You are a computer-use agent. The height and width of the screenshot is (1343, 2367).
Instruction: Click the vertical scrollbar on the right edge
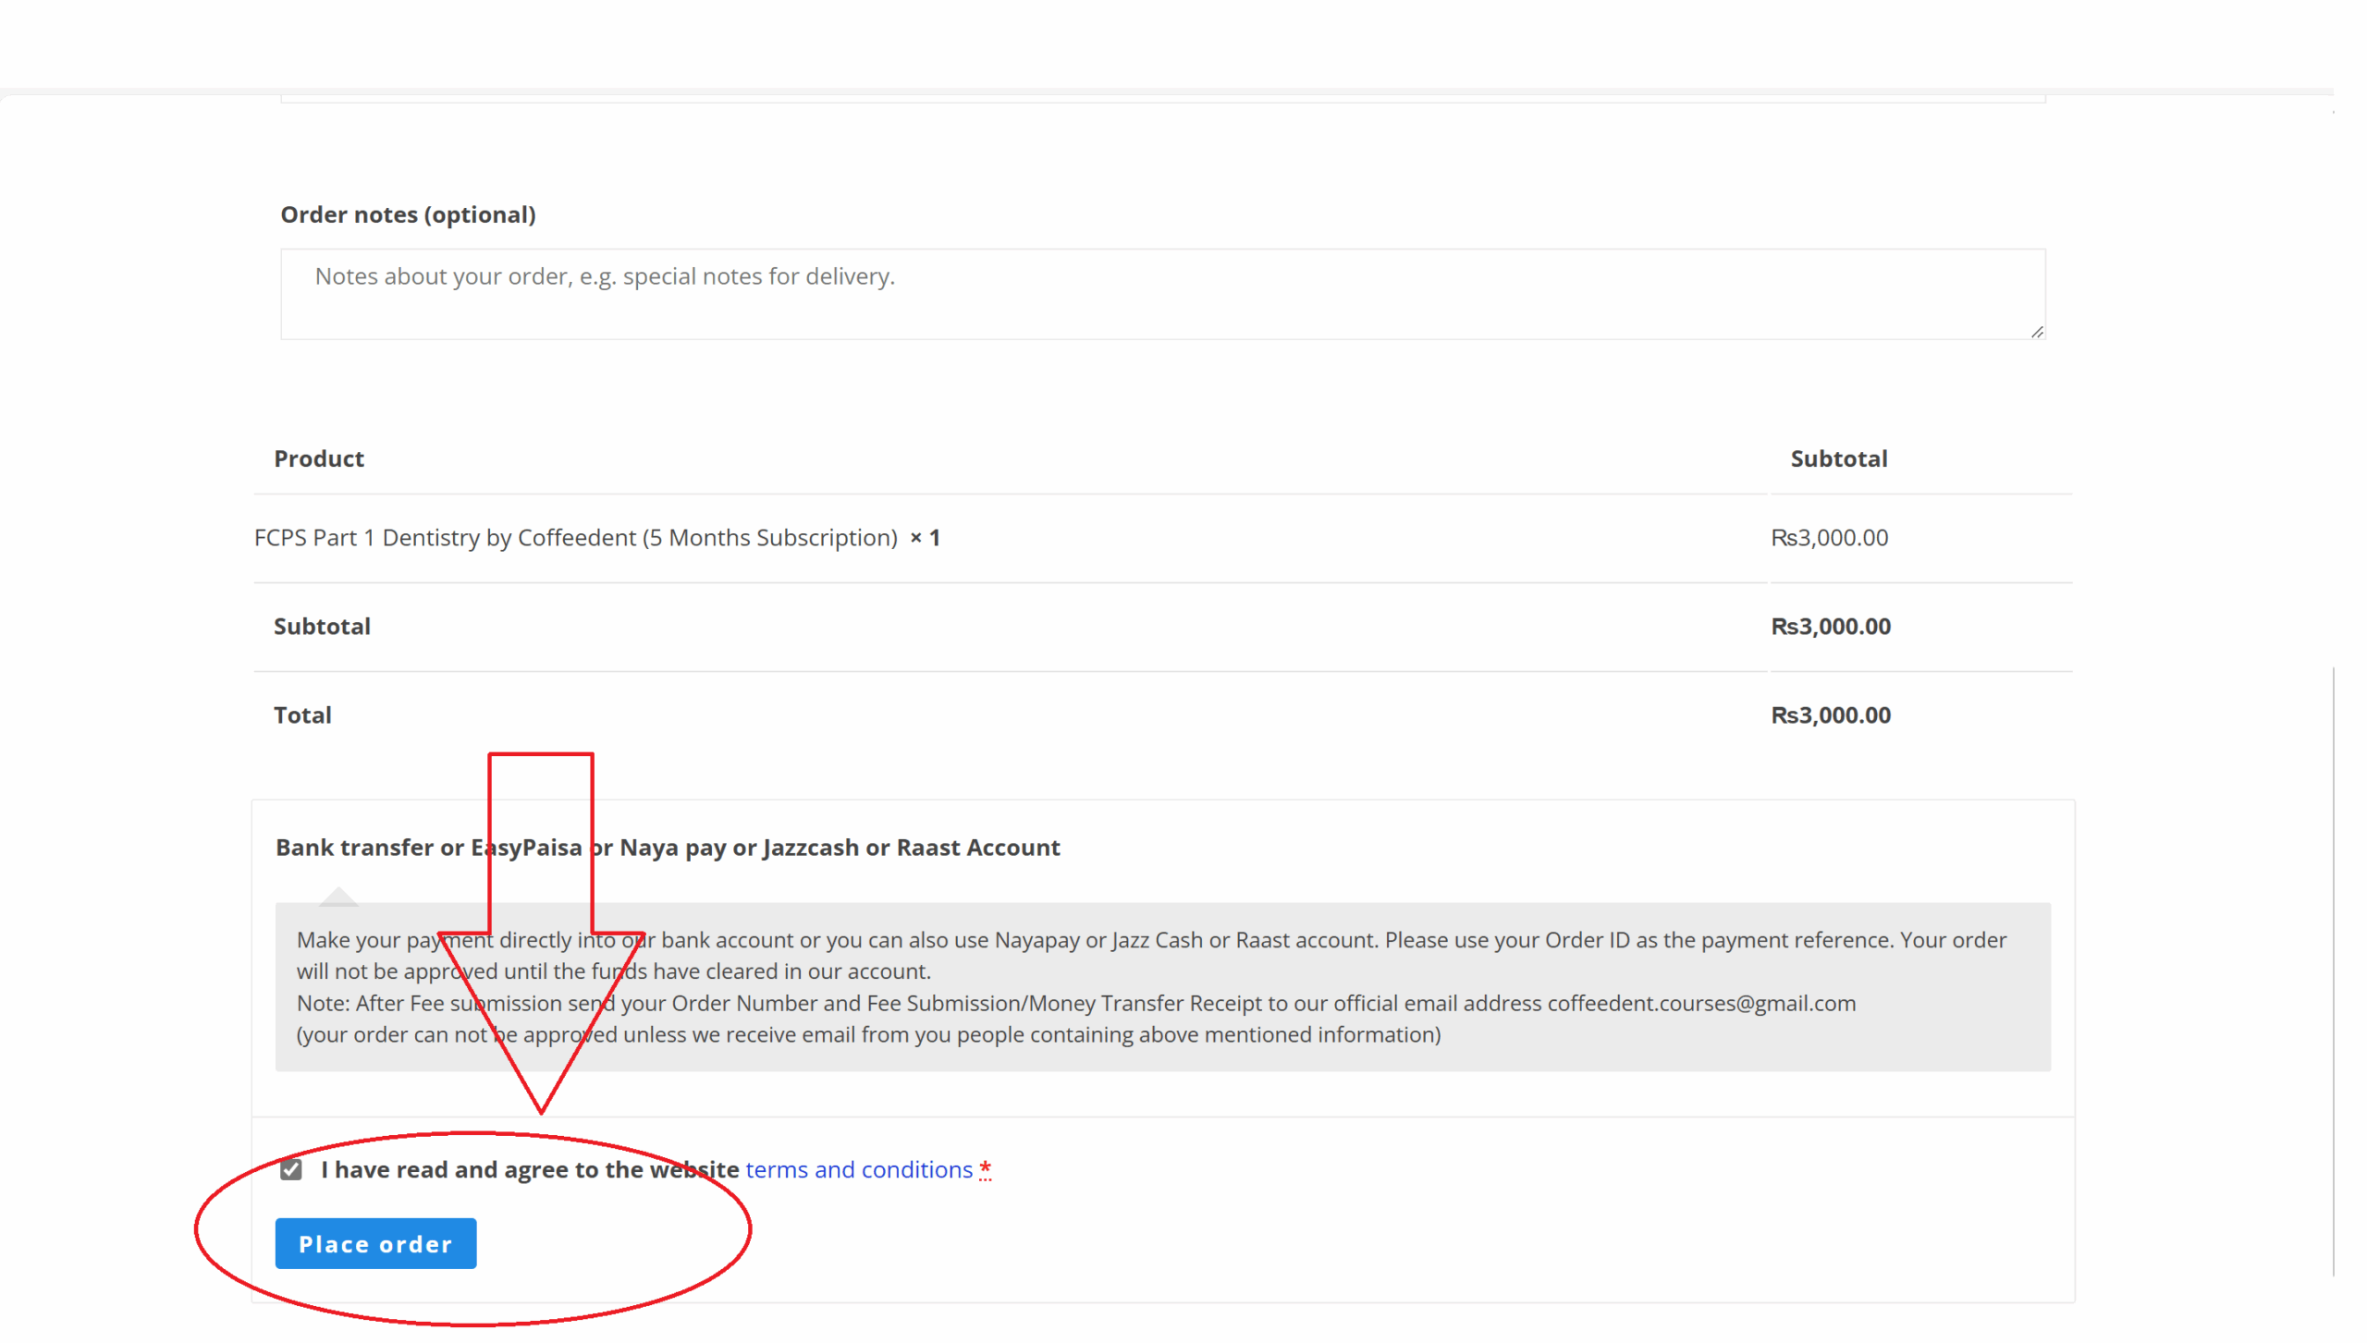2334,971
